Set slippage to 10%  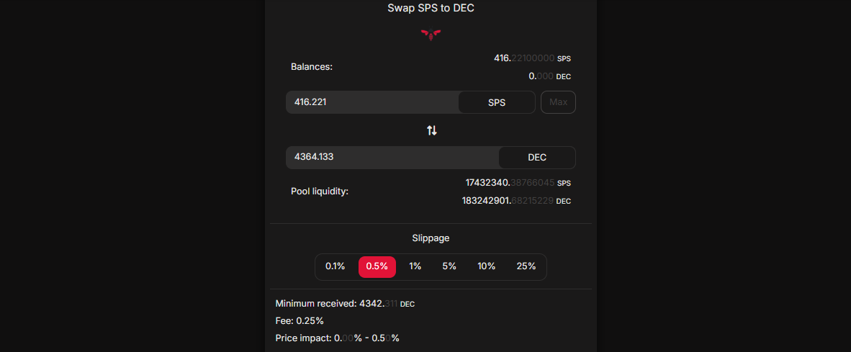pos(486,266)
